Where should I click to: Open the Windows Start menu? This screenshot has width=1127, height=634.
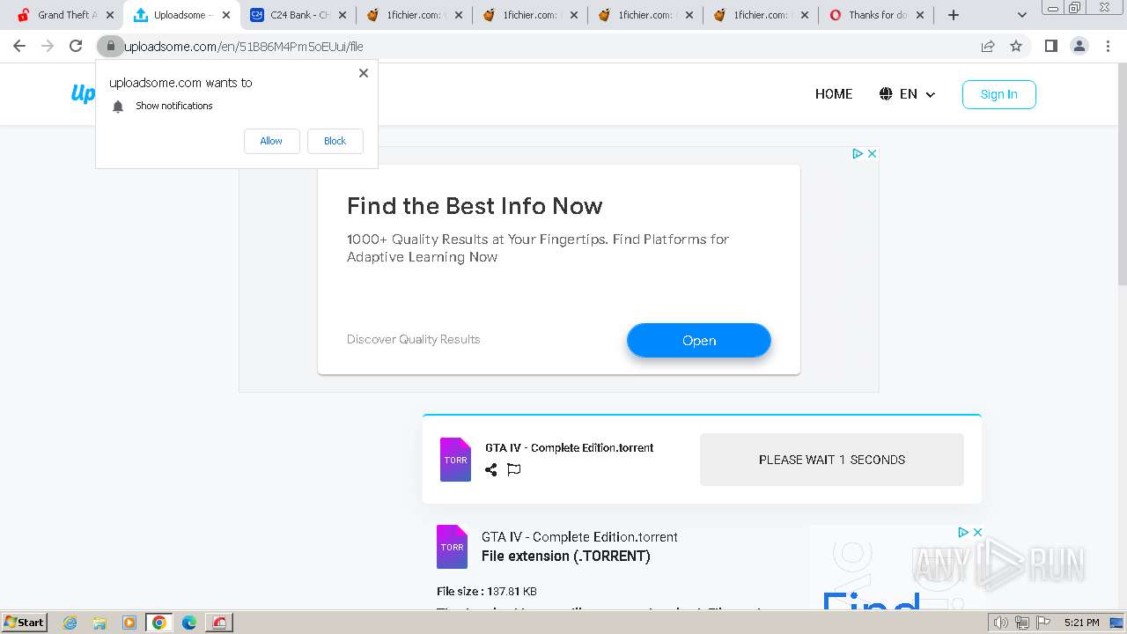tap(24, 622)
